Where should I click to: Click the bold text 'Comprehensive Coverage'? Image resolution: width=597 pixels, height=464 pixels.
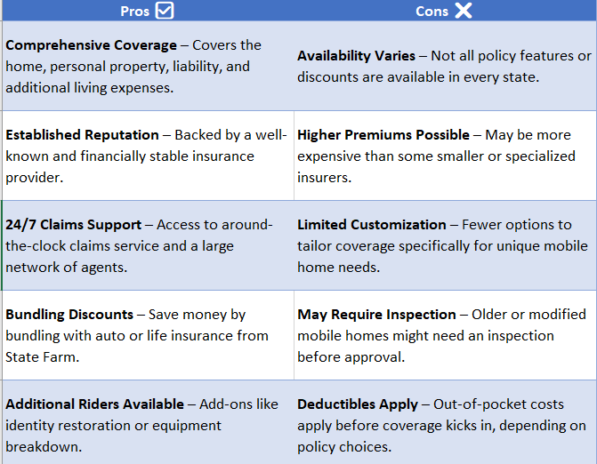click(x=91, y=45)
